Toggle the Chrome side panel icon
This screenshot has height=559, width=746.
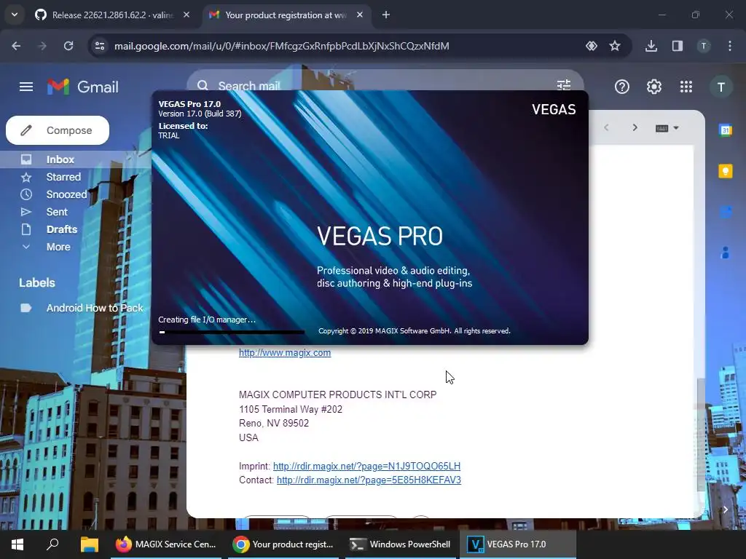pos(678,46)
